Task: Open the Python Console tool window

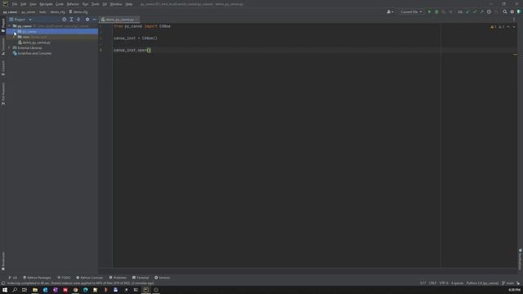Action: point(89,278)
